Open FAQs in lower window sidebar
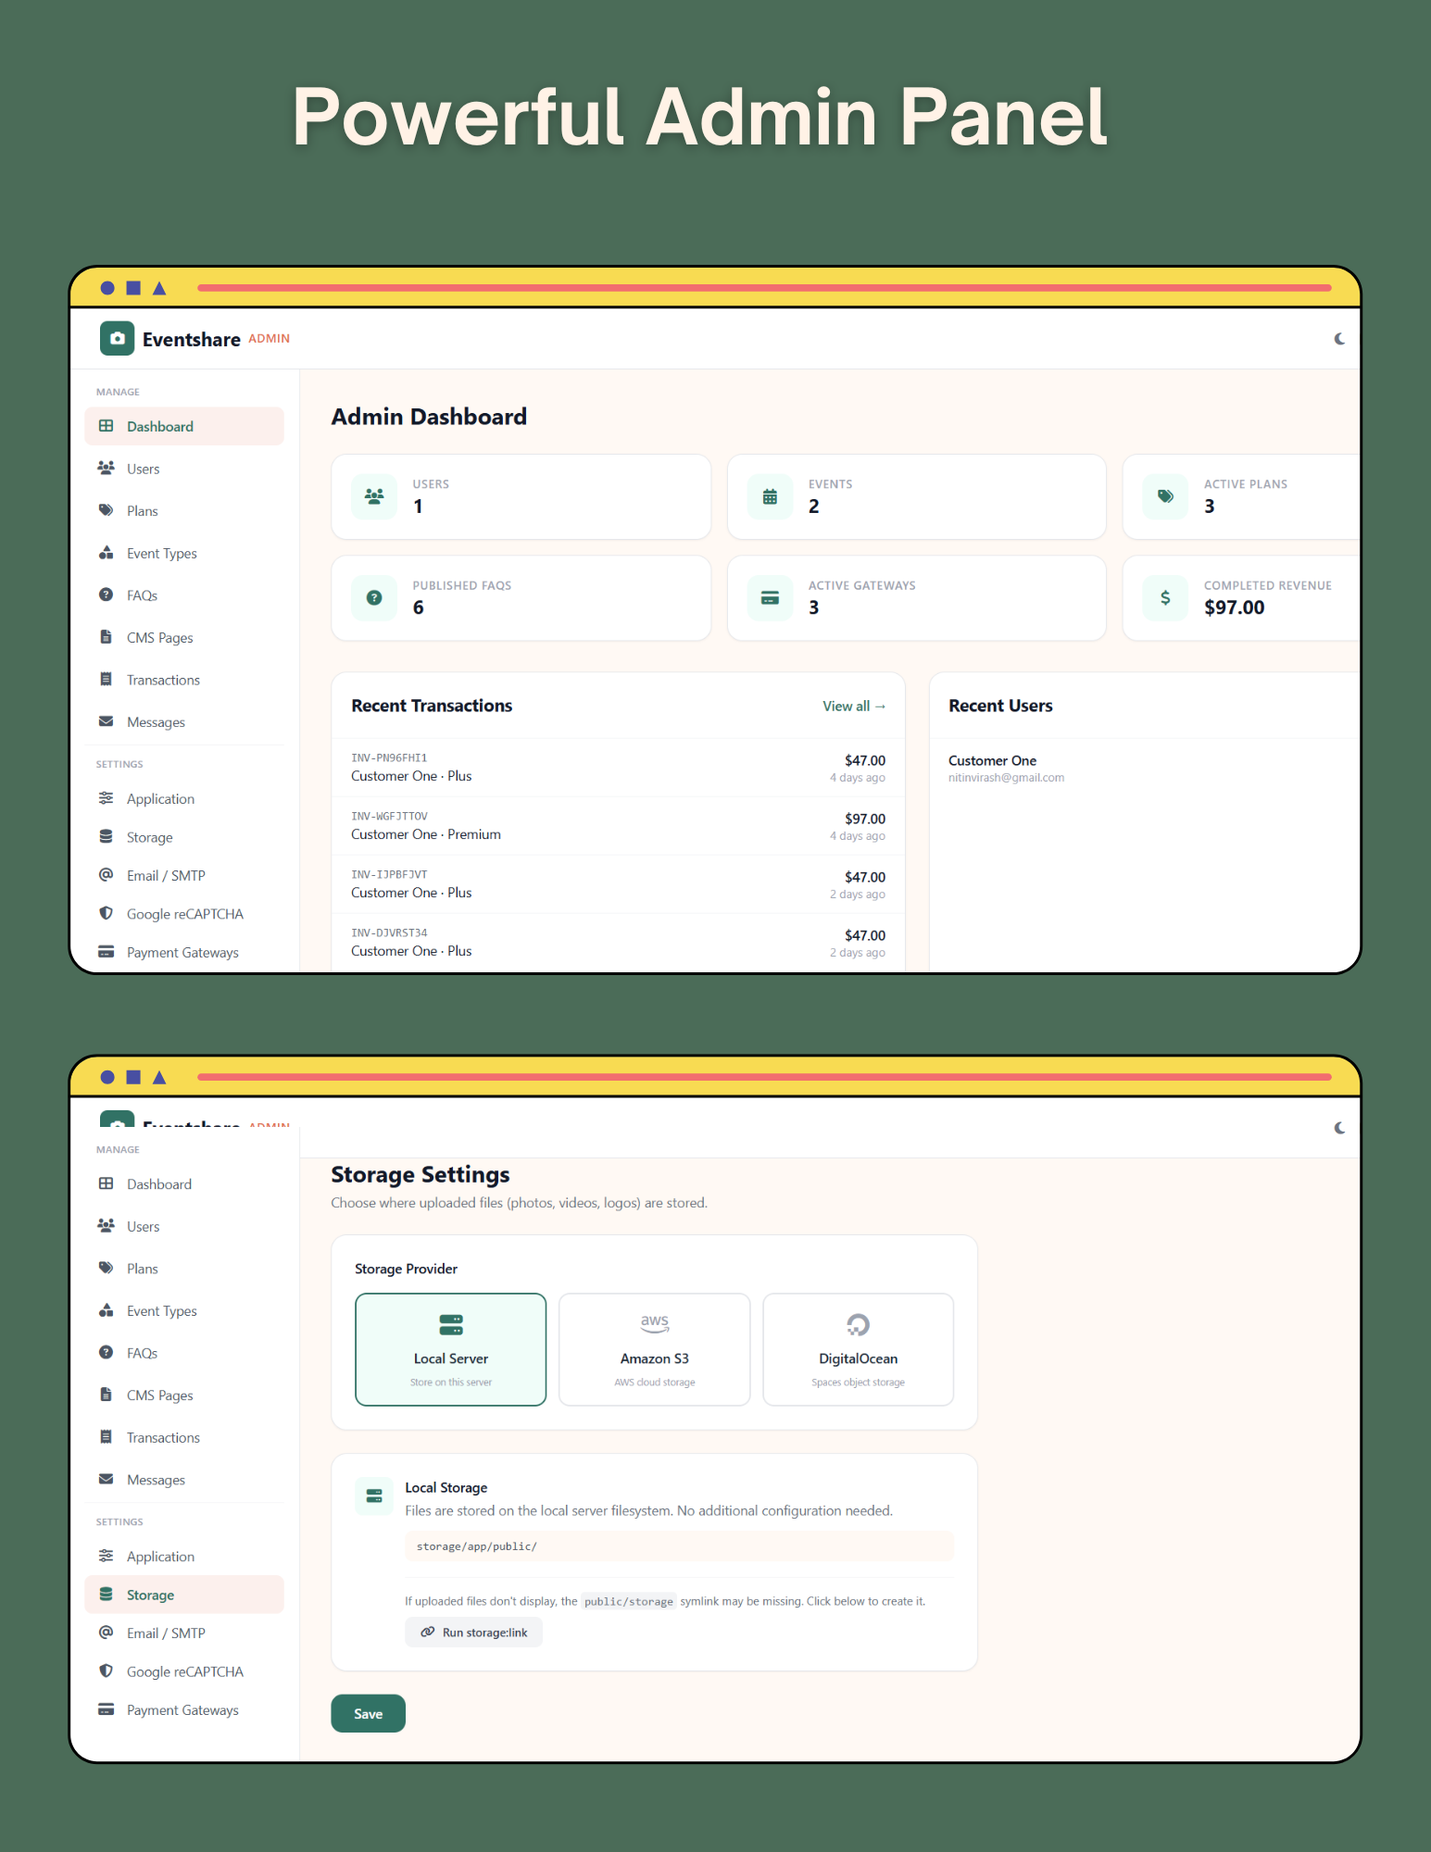This screenshot has height=1852, width=1431. click(x=184, y=1353)
